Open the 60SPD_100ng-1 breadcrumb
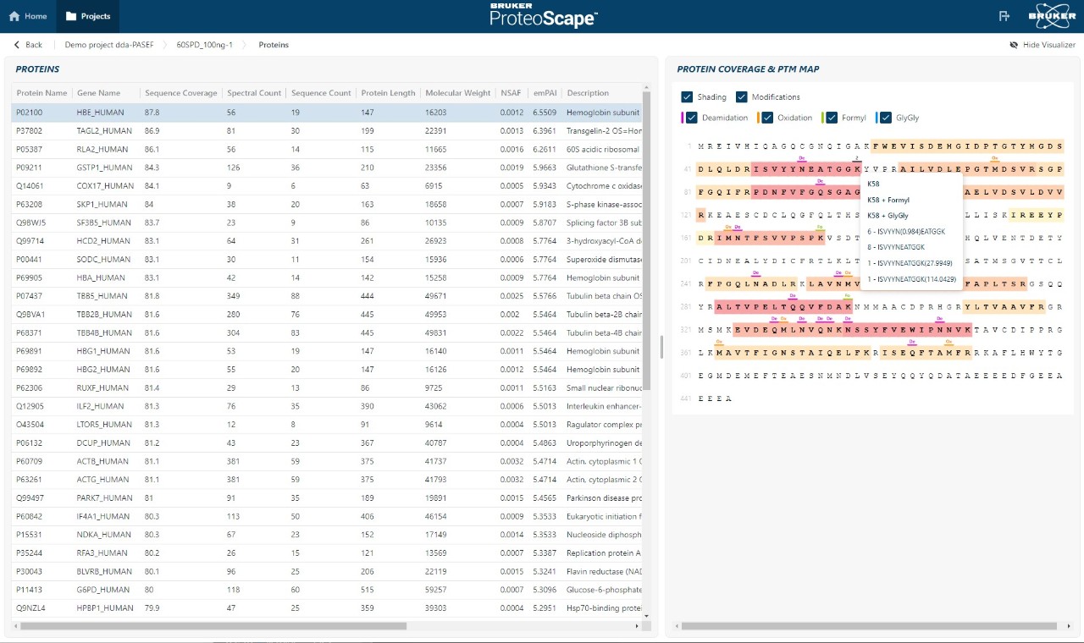This screenshot has width=1084, height=643. 204,45
